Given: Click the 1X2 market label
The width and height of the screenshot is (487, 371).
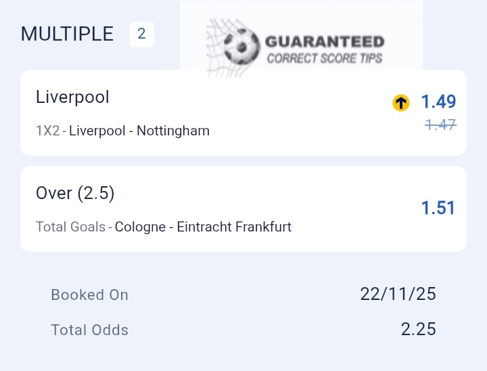Looking at the screenshot, I should click(47, 131).
